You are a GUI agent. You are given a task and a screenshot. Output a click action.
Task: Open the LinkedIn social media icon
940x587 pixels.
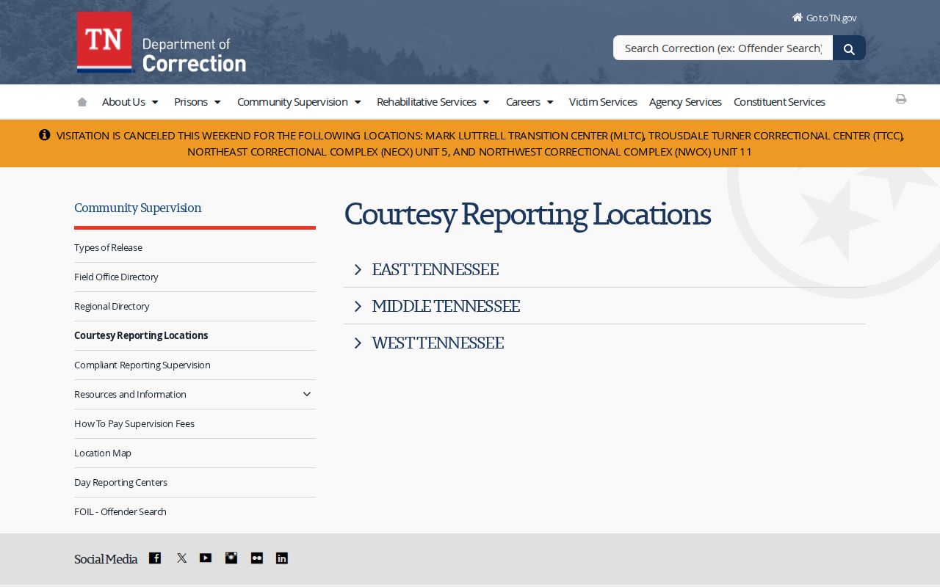pos(282,558)
